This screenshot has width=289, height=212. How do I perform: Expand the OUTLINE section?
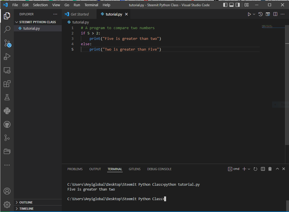(26, 202)
